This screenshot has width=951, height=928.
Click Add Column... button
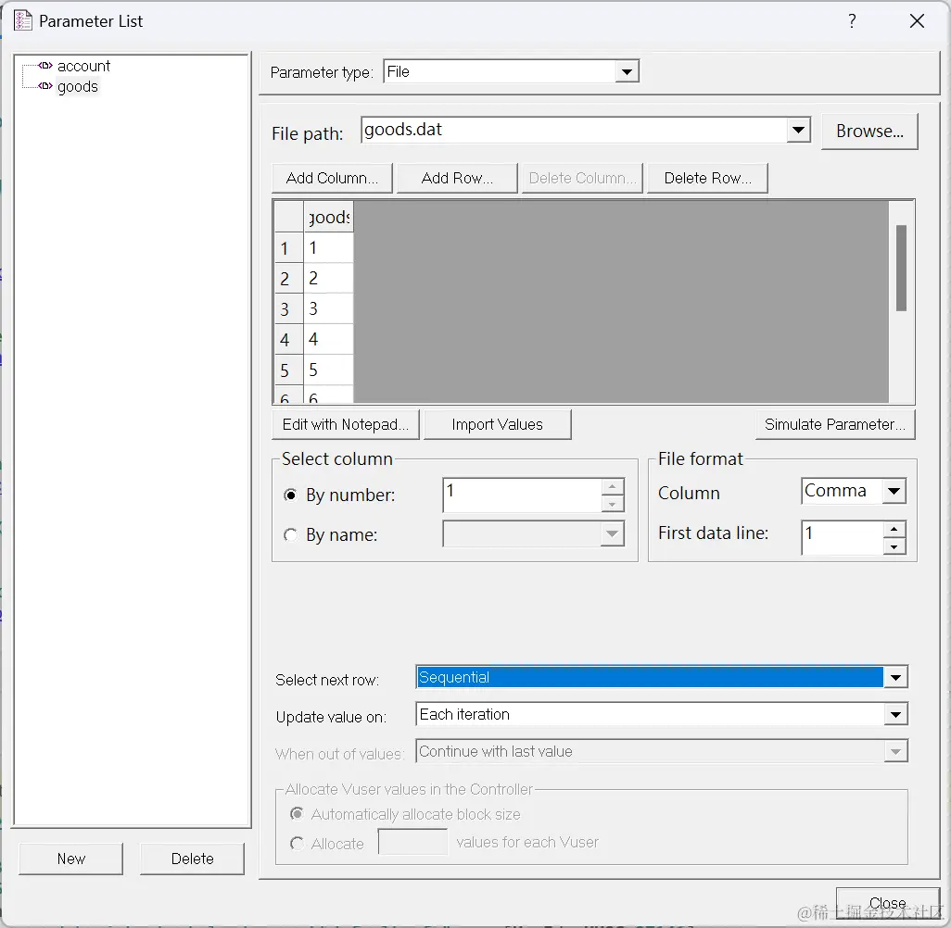332,178
